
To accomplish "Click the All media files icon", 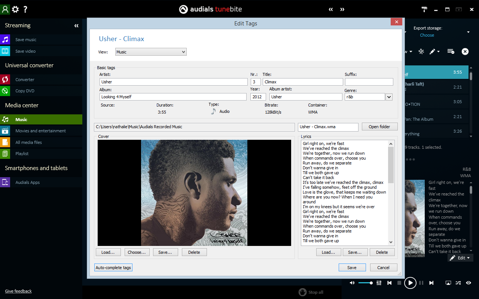I will coord(5,142).
